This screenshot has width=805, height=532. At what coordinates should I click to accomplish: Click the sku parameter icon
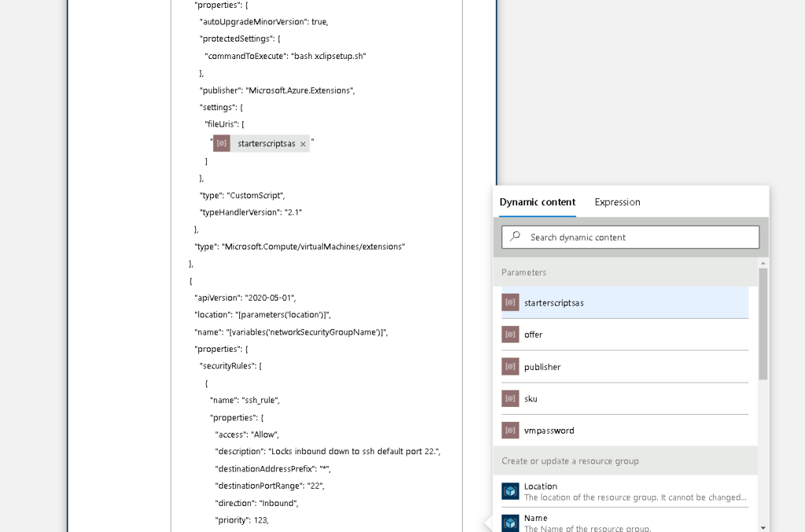tap(511, 398)
